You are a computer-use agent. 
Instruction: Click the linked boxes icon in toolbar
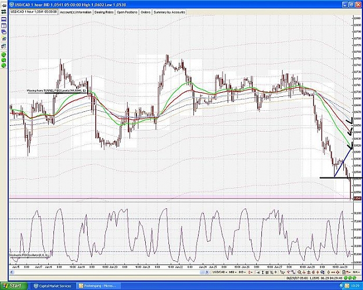[294, 272]
